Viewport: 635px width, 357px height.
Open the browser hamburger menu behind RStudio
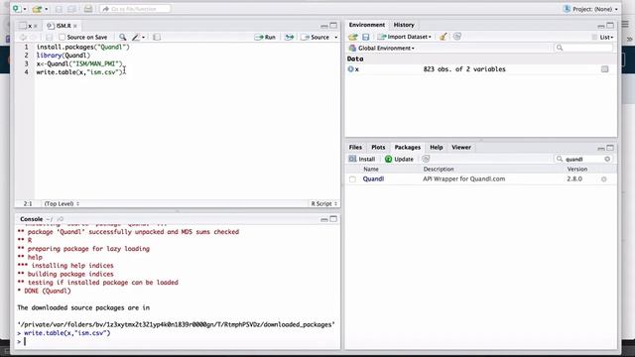tap(626, 24)
